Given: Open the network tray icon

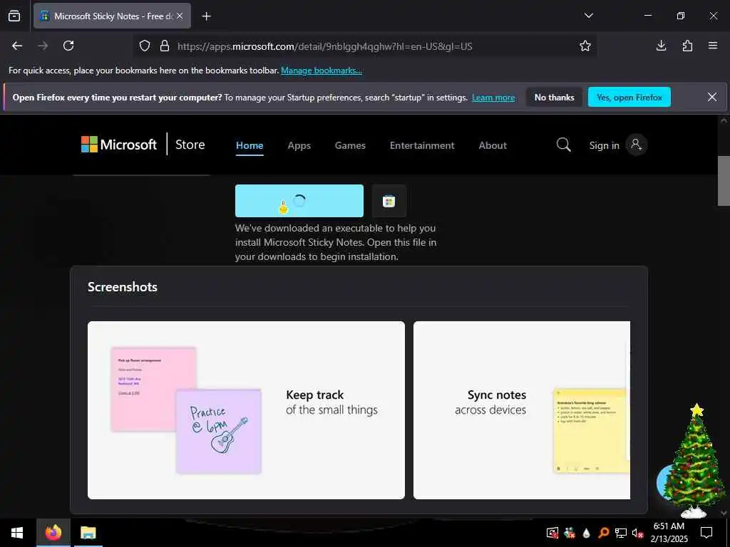Looking at the screenshot, I should tap(621, 533).
